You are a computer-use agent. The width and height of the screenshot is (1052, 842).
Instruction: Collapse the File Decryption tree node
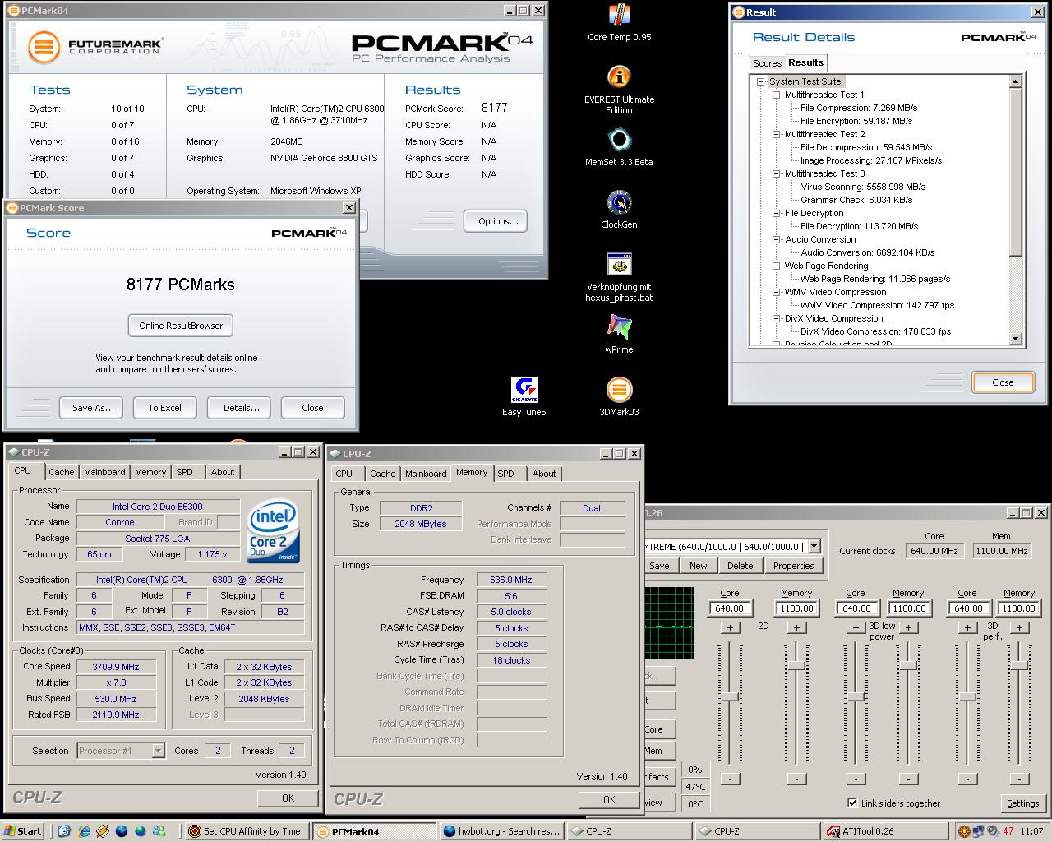(x=776, y=213)
